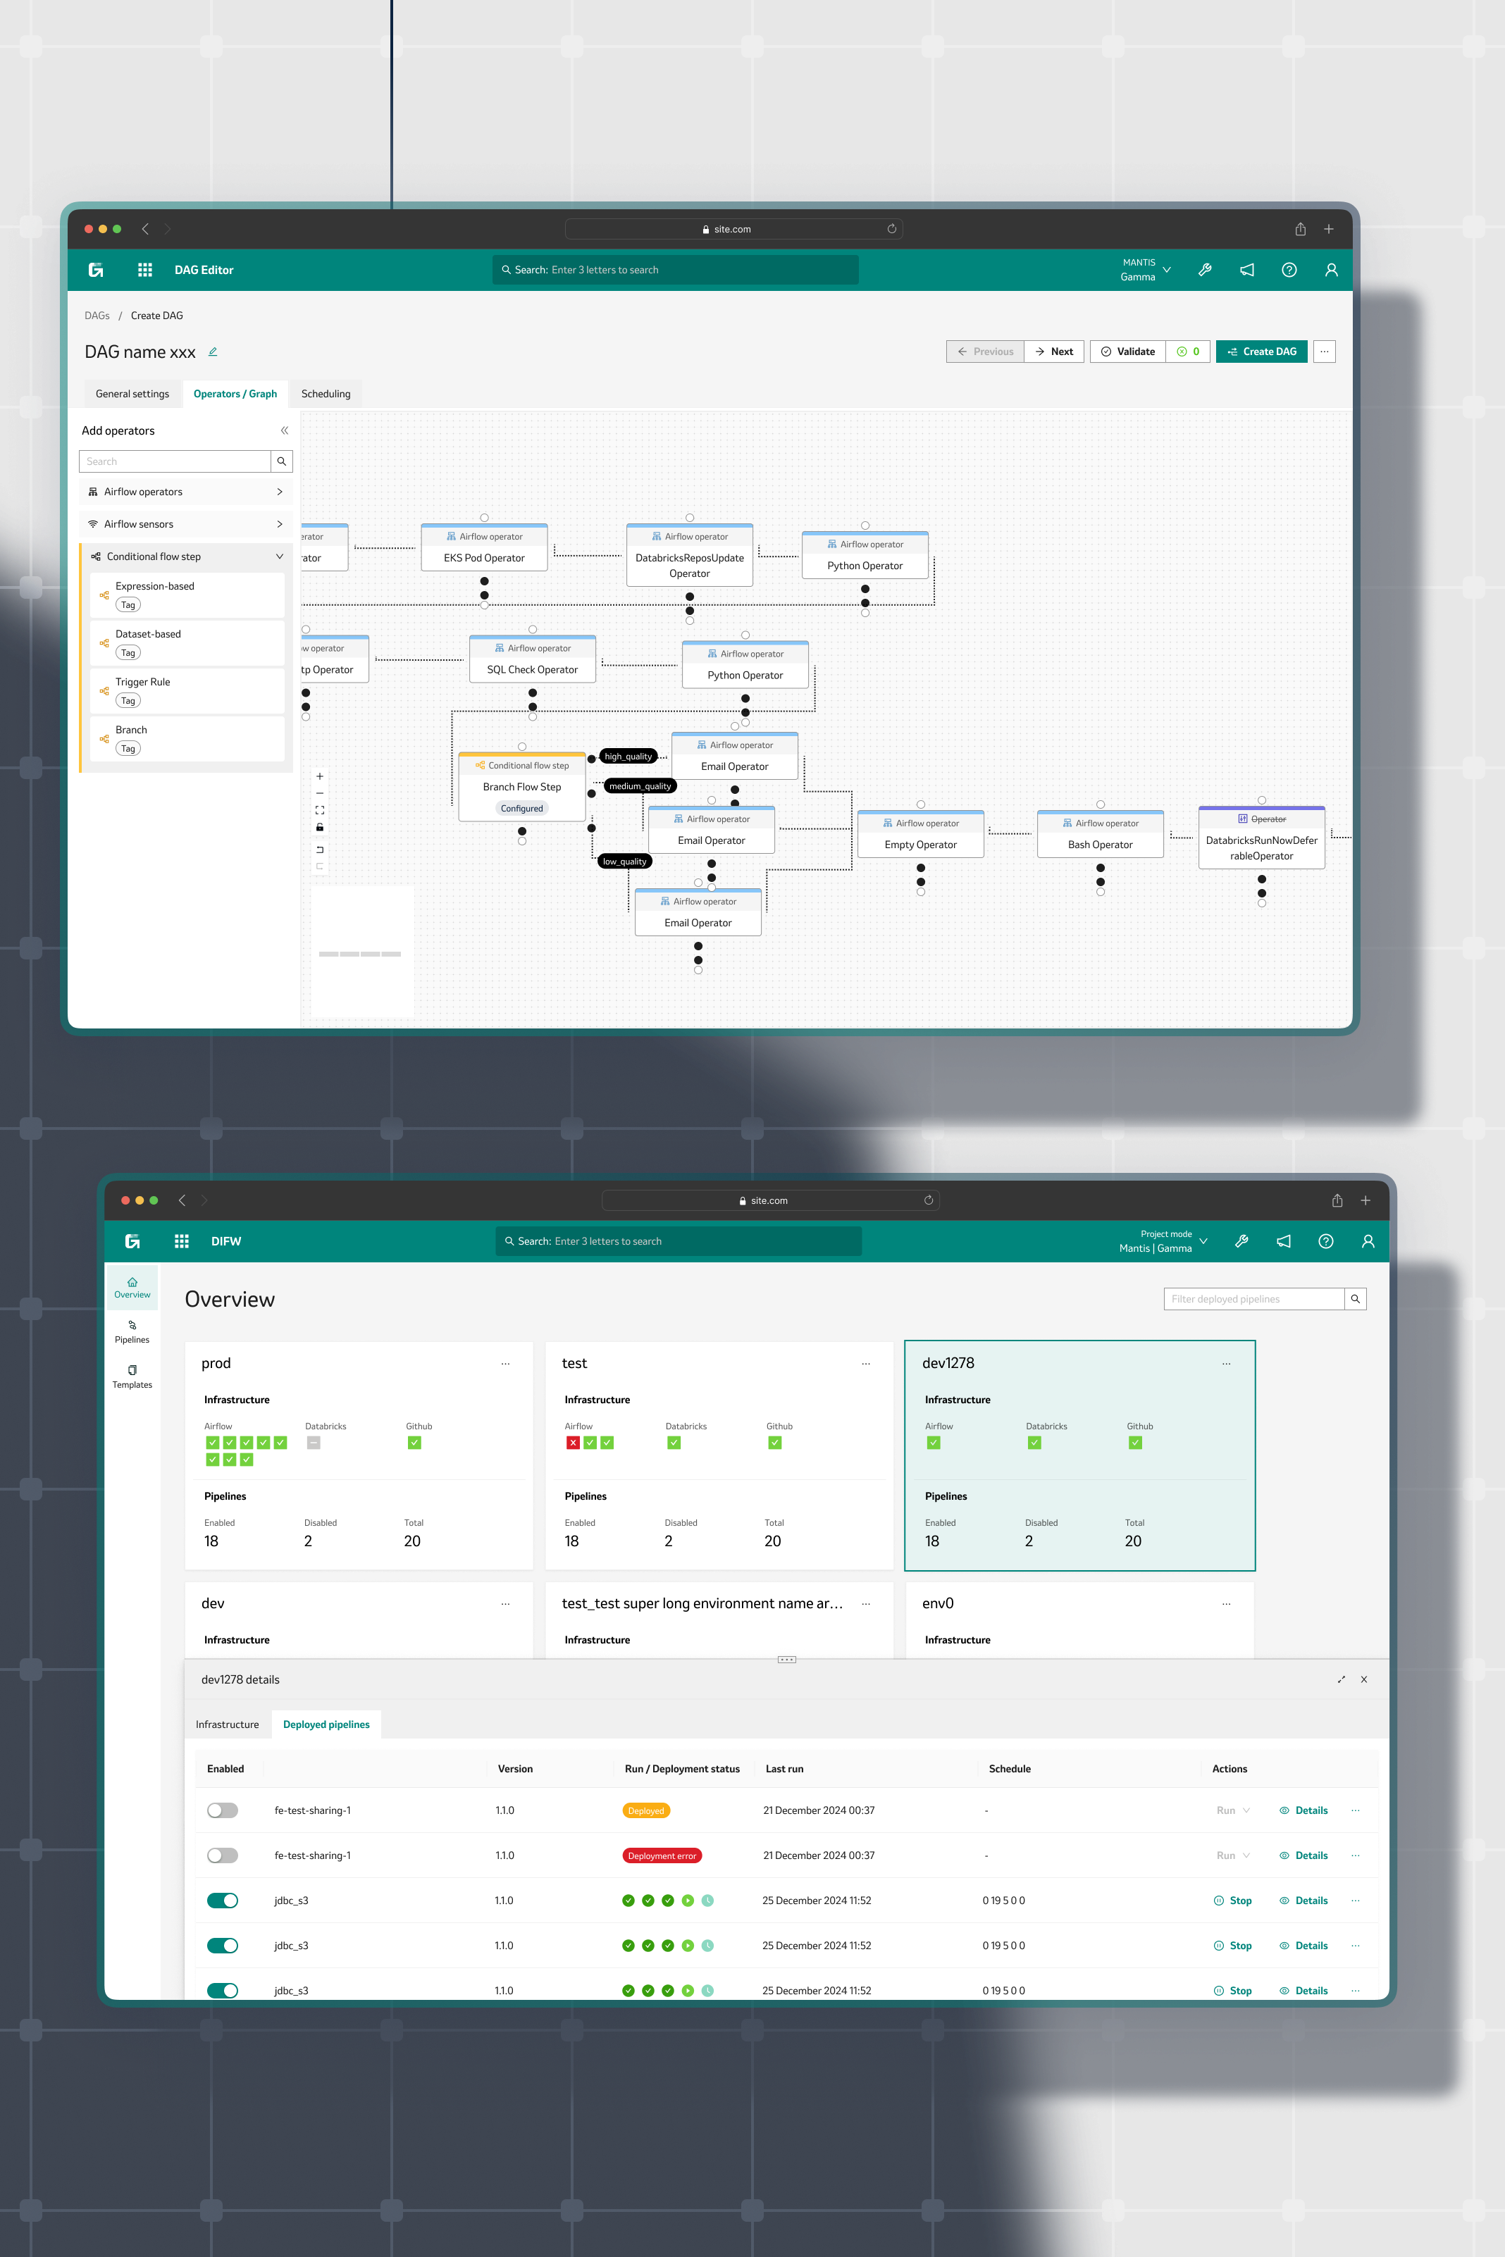
Task: Click the Filter deployed pipelines search field
Action: coord(1253,1298)
